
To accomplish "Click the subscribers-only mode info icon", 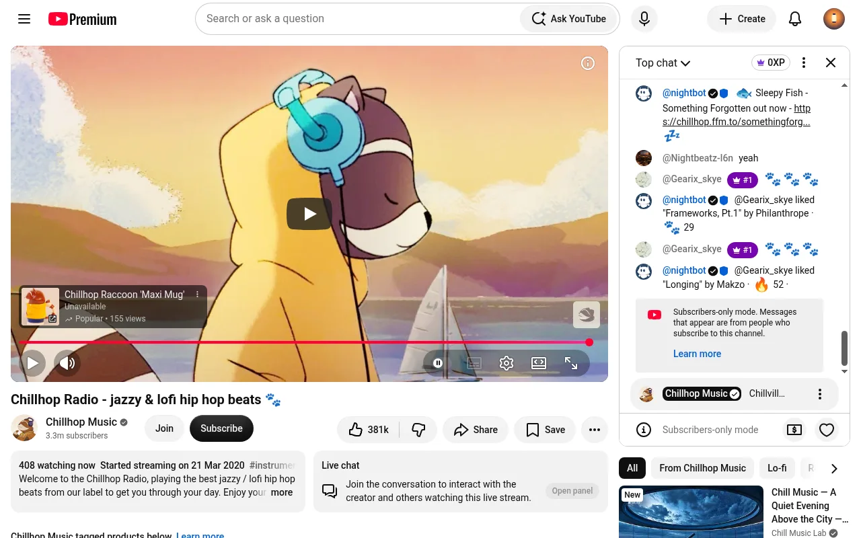I will pyautogui.click(x=644, y=430).
